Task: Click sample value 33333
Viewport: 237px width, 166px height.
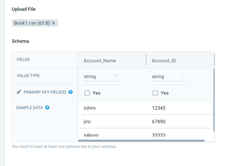Action: click(x=159, y=135)
